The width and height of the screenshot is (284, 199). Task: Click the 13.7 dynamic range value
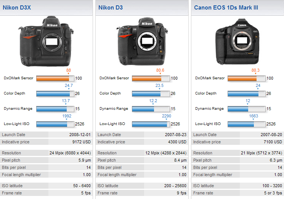(x=66, y=101)
